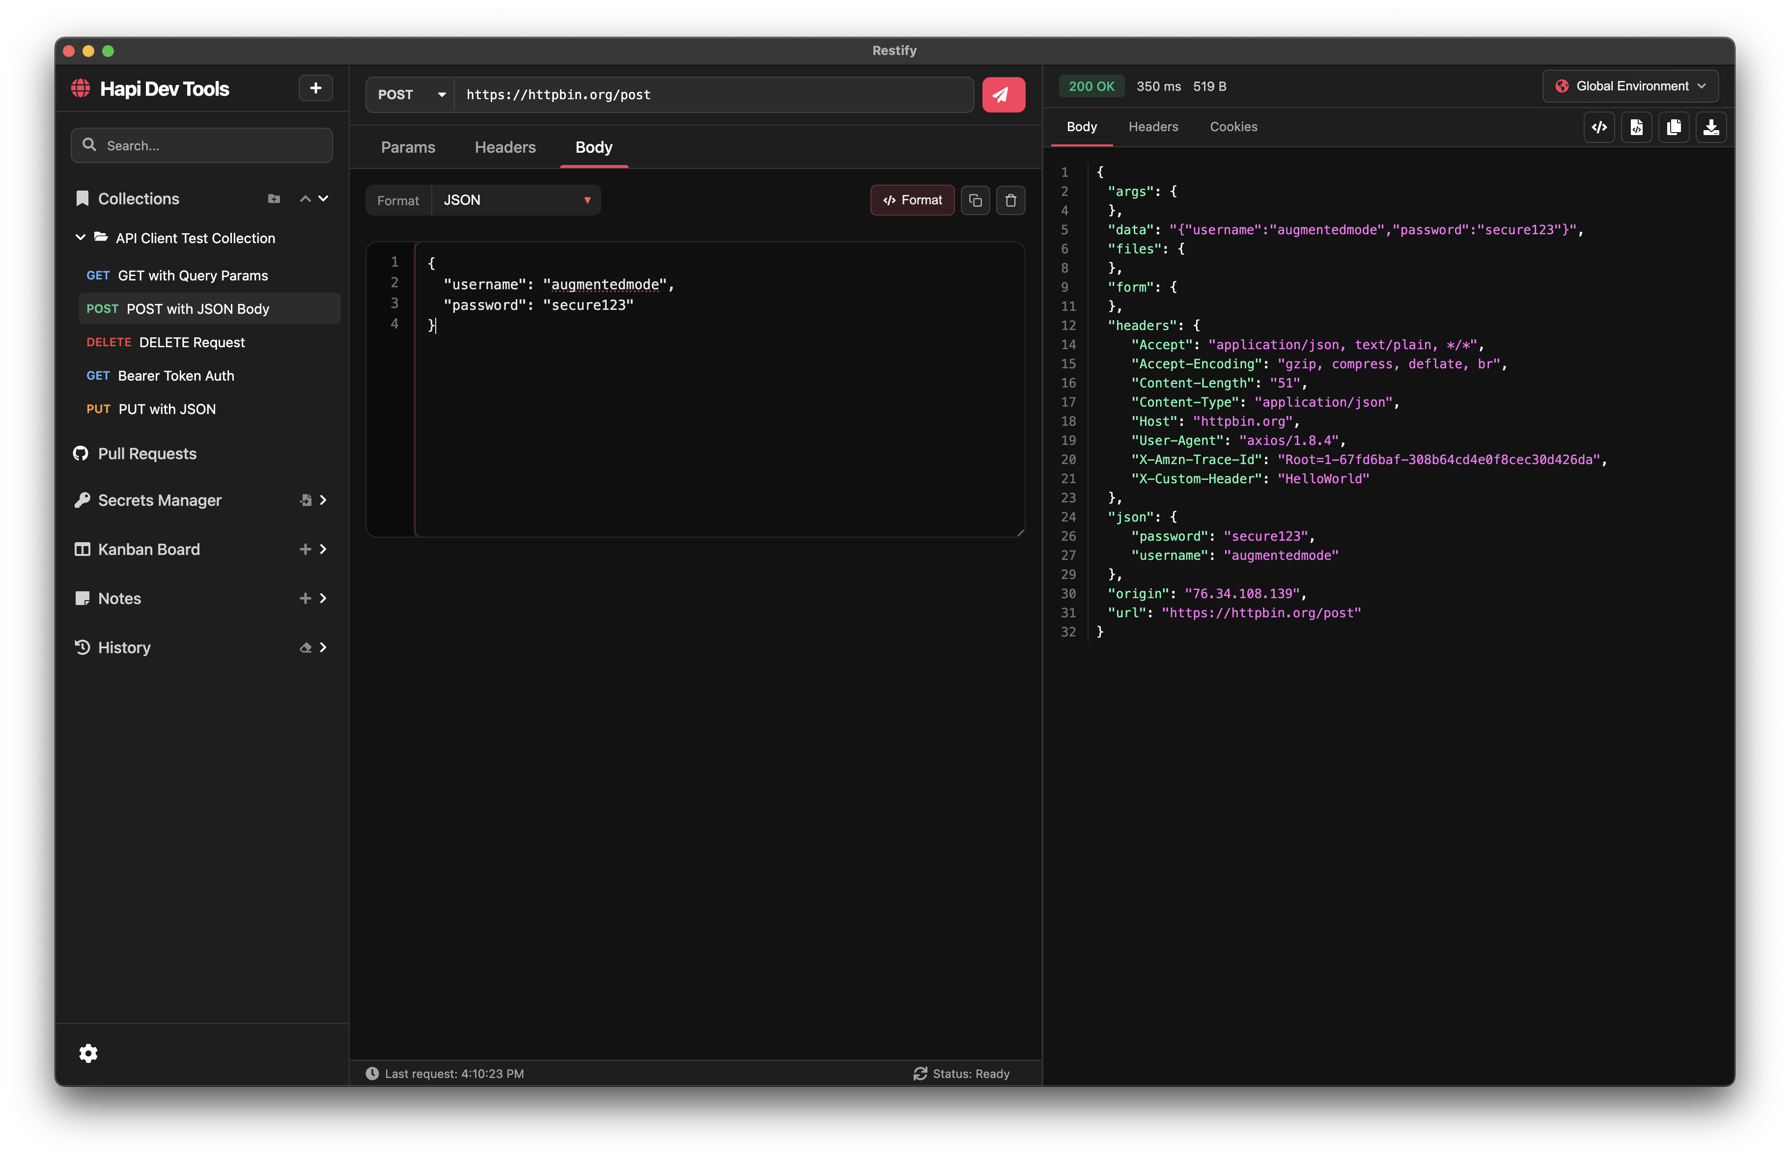Add a new Kanban Board
1790x1159 pixels.
coord(306,549)
